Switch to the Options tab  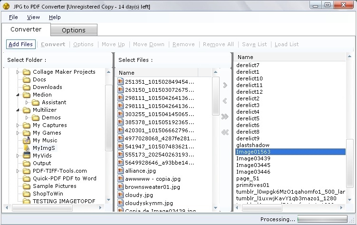coord(74,30)
